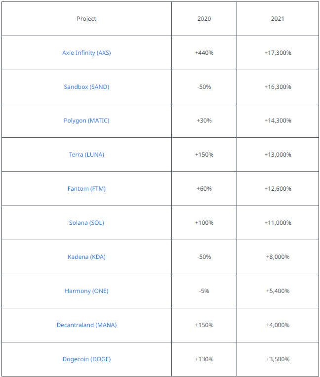The image size is (320, 377).
Task: Click the -5% value for Harmony
Action: pos(204,291)
